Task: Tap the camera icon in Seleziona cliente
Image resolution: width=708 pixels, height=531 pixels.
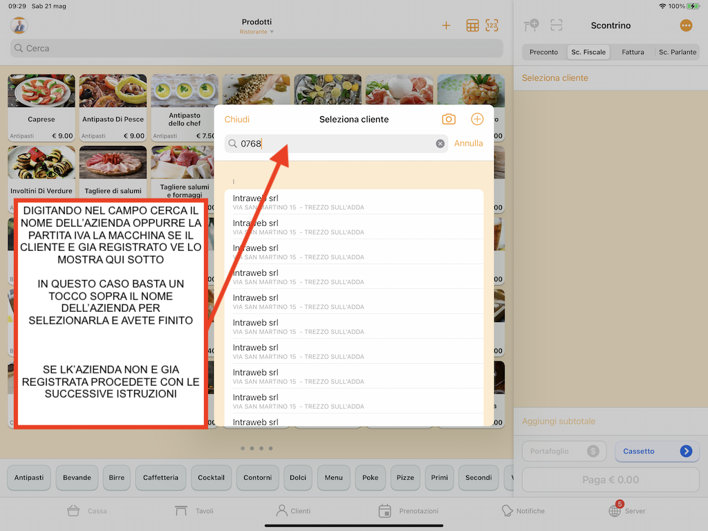Action: coord(448,119)
